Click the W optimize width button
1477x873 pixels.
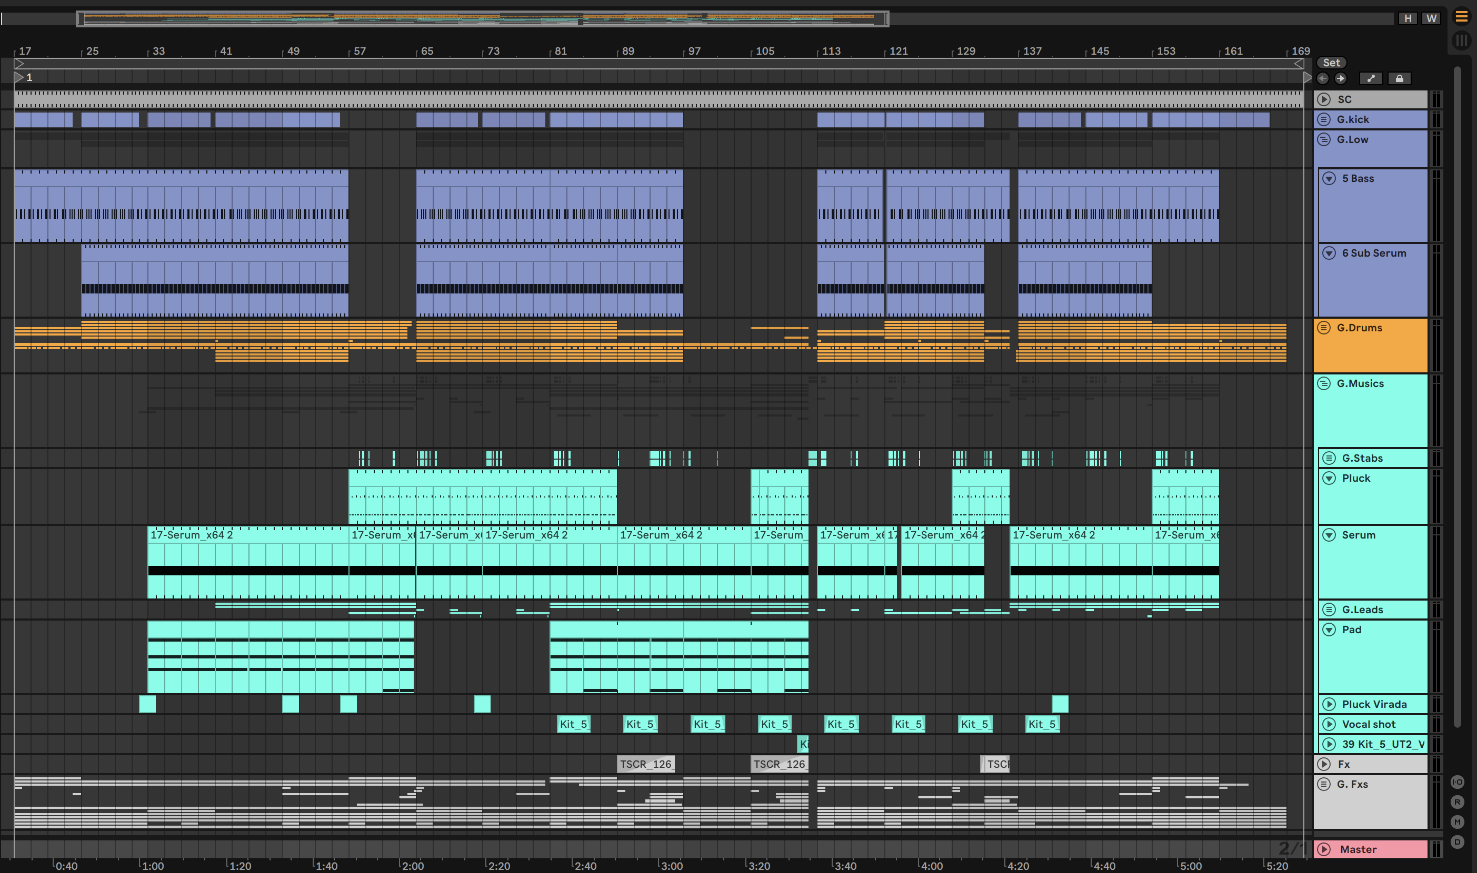tap(1431, 18)
